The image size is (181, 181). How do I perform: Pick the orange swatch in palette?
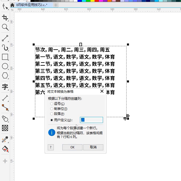coord(109,1)
